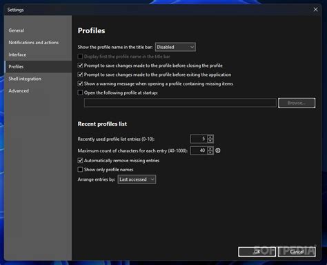Open the Arrange entries by dropdown
The height and width of the screenshot is (265, 327).
pyautogui.click(x=137, y=179)
